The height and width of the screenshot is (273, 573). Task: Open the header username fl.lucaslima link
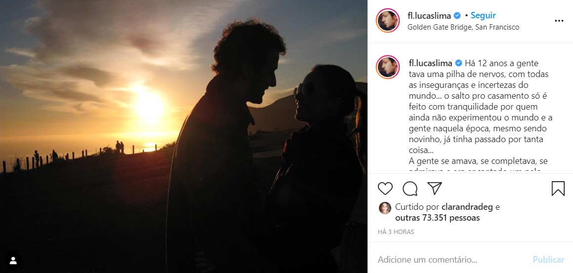tap(429, 16)
